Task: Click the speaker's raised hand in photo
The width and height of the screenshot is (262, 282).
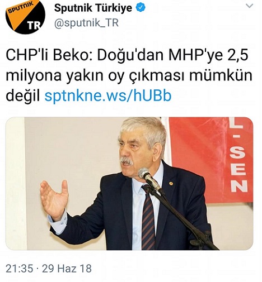Action: point(54,198)
